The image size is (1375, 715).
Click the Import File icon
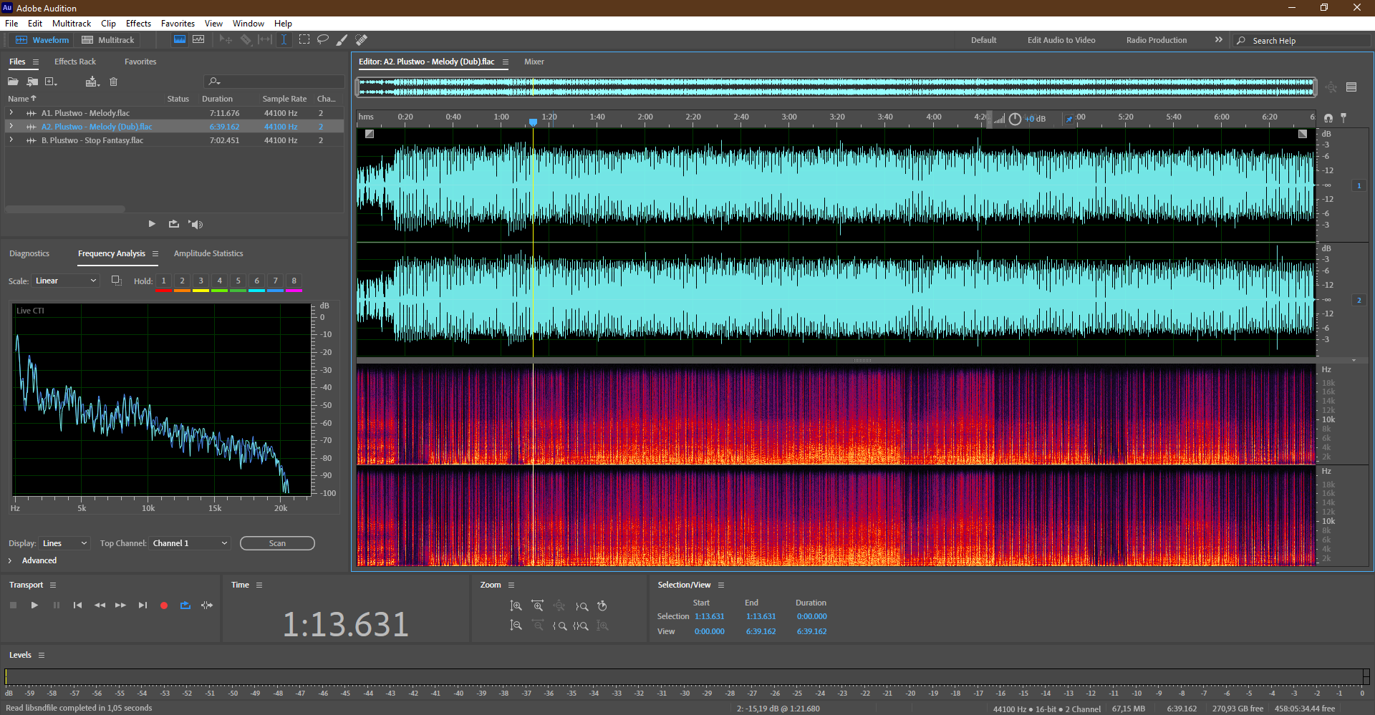[x=32, y=82]
